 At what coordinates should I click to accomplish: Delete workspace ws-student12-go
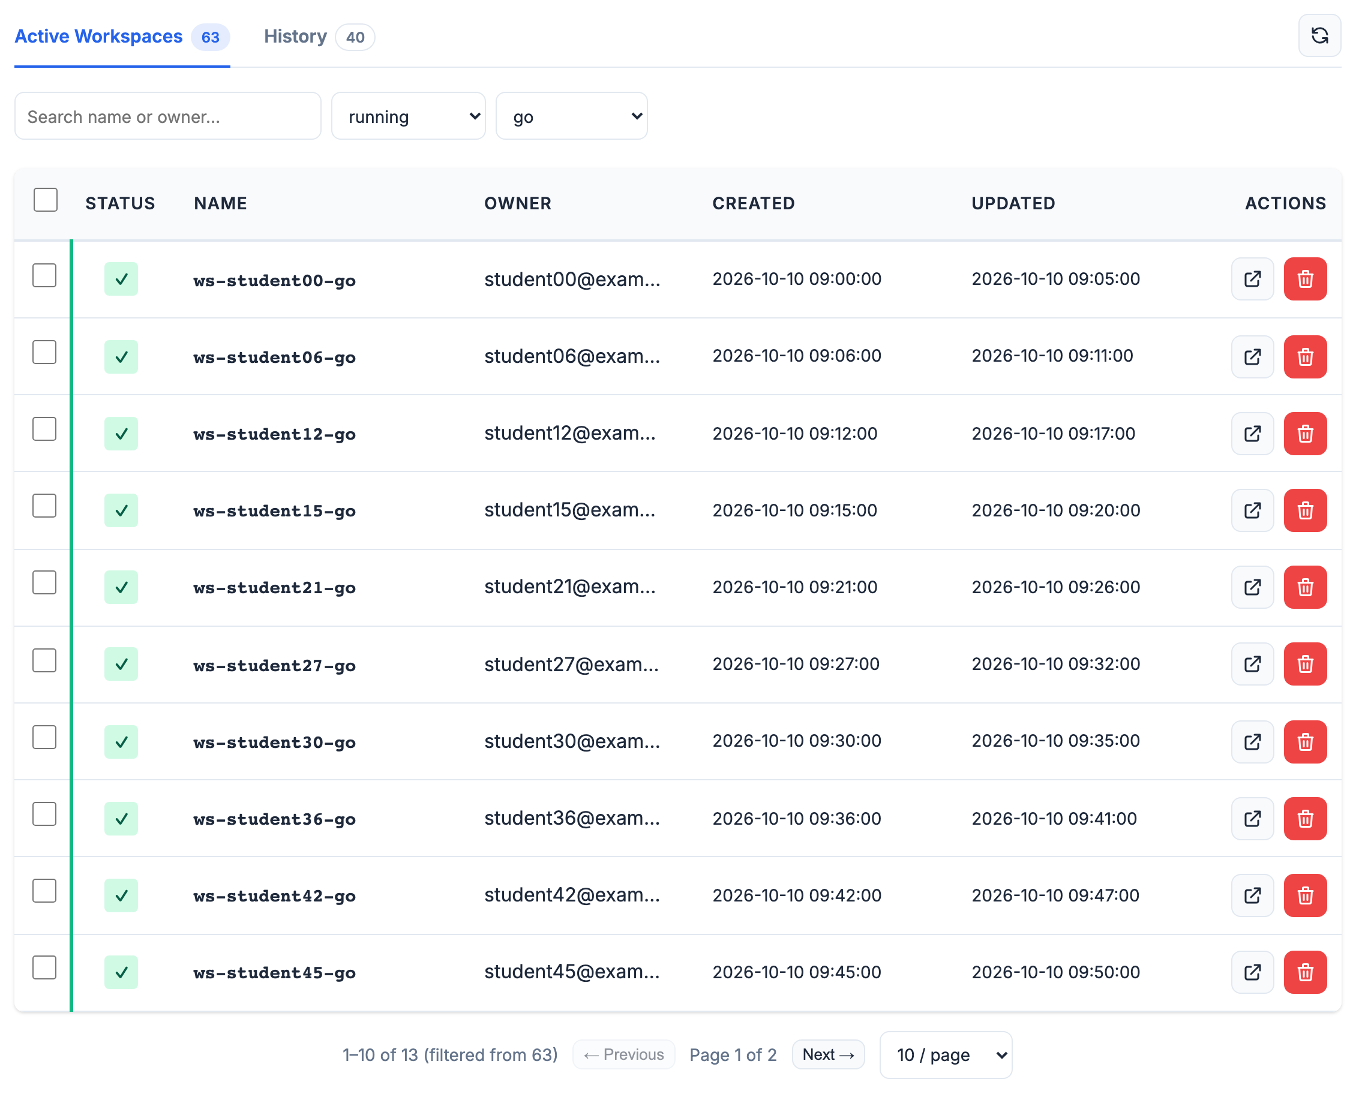tap(1305, 434)
